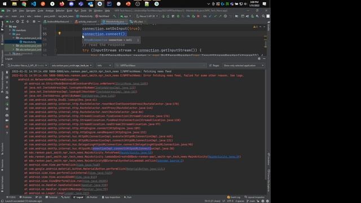Click the warnings indicator at editor top right
The height and width of the screenshot is (203, 361).
tap(255, 27)
